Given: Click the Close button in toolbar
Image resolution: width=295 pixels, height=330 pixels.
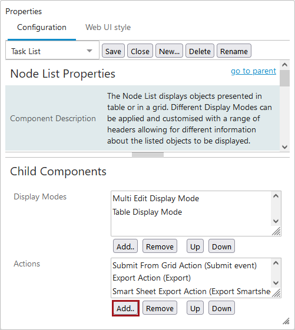Looking at the screenshot, I should [x=140, y=51].
